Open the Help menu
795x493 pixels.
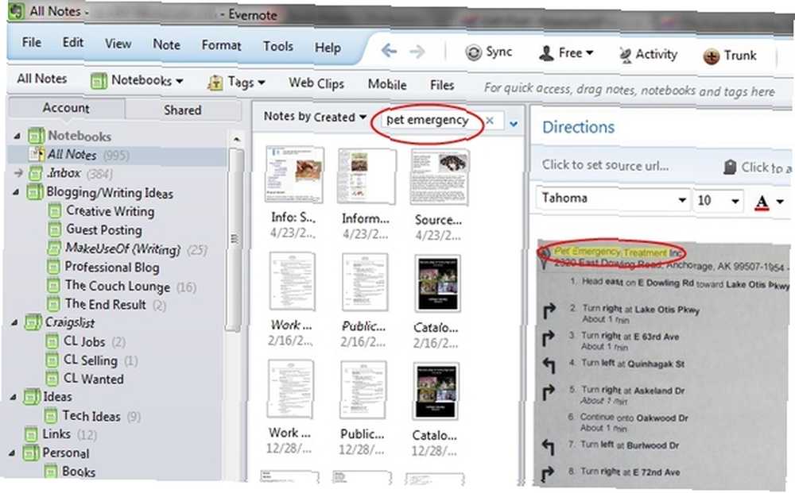pyautogui.click(x=328, y=48)
